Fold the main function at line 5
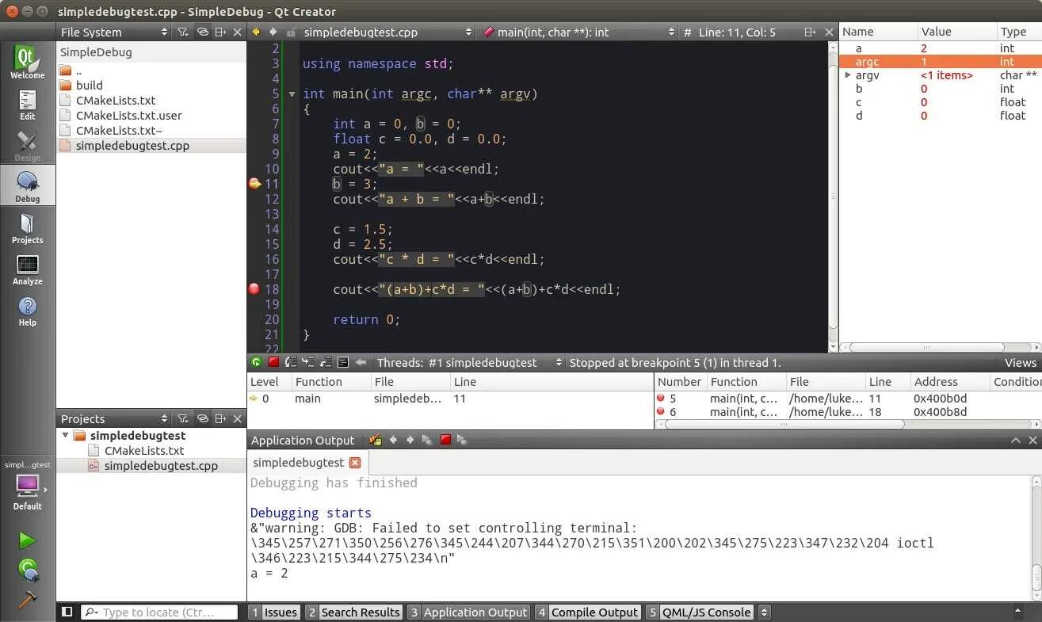1042x622 pixels. click(x=292, y=93)
